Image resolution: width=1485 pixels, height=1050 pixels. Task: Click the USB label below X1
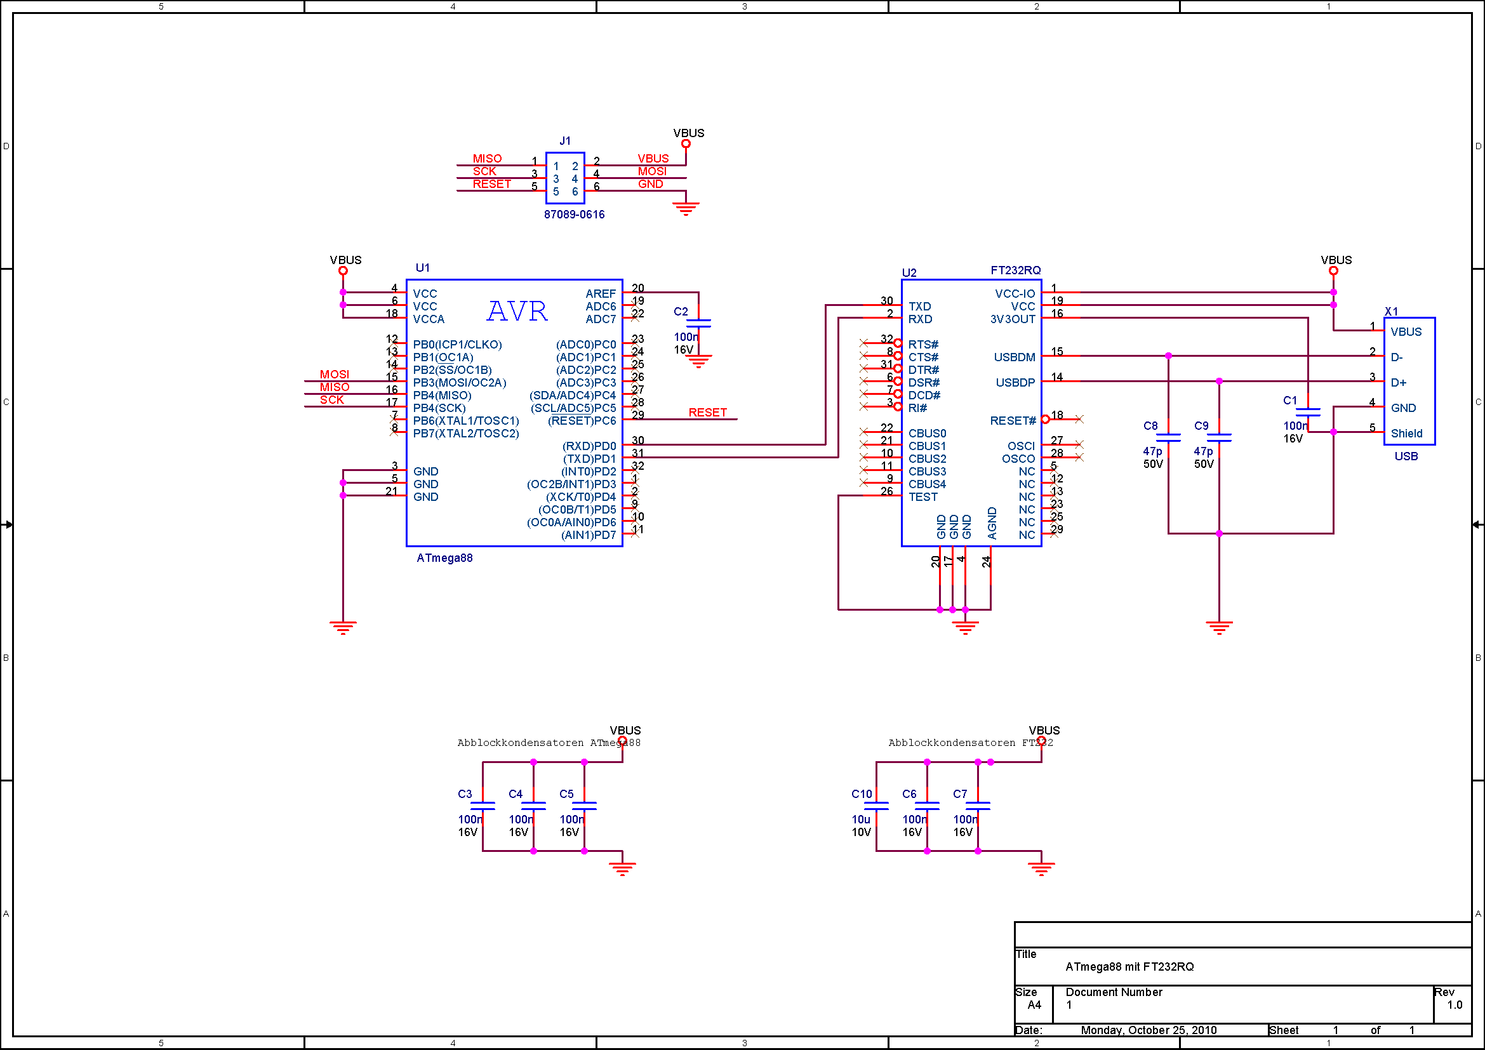(1406, 456)
